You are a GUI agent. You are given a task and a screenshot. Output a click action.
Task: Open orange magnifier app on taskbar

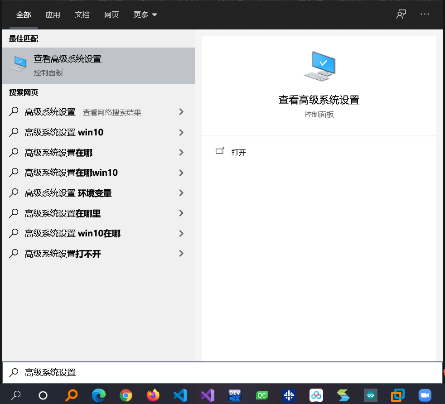coord(71,395)
